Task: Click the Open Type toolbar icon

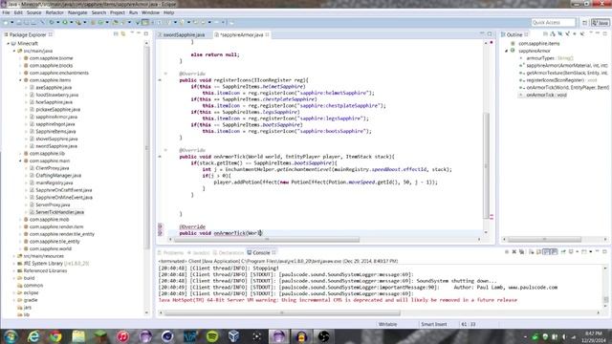Action: click(x=115, y=22)
